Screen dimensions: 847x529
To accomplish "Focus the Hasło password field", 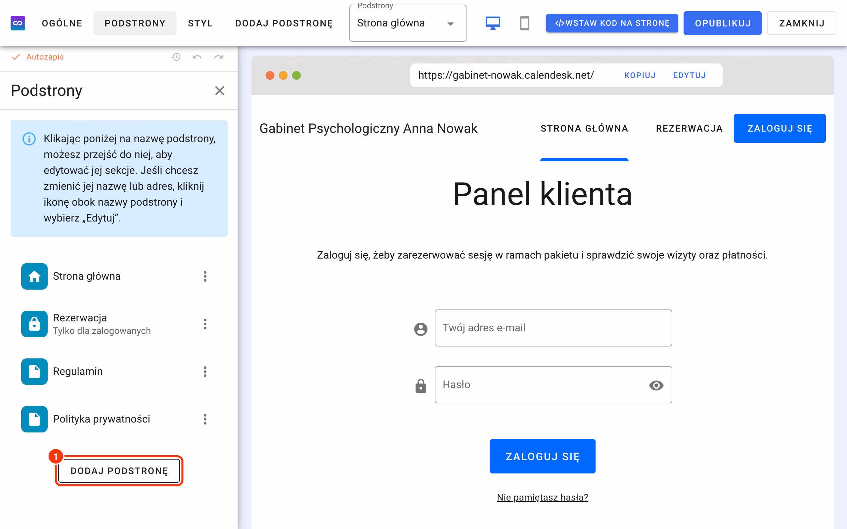I will 553,385.
